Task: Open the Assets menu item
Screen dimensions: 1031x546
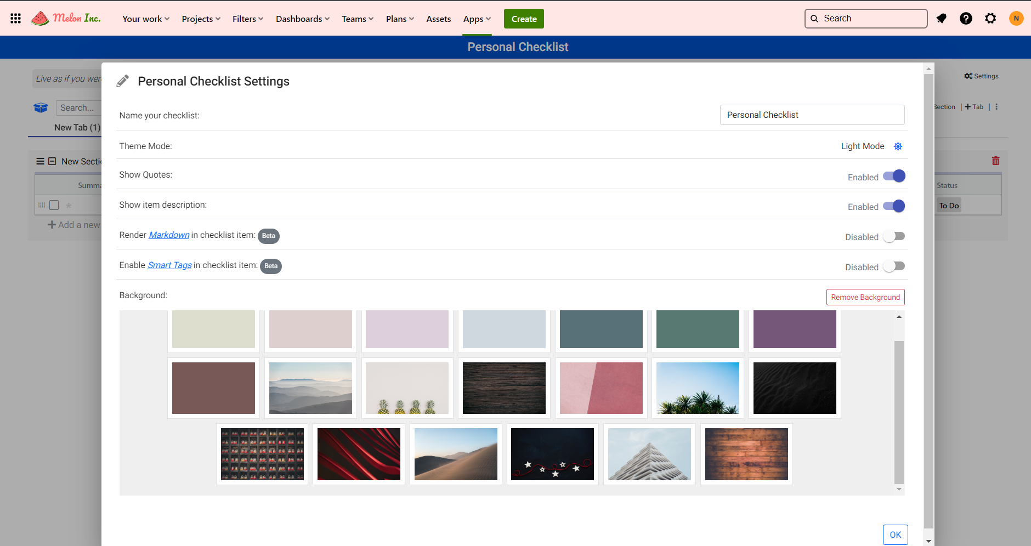Action: [438, 19]
